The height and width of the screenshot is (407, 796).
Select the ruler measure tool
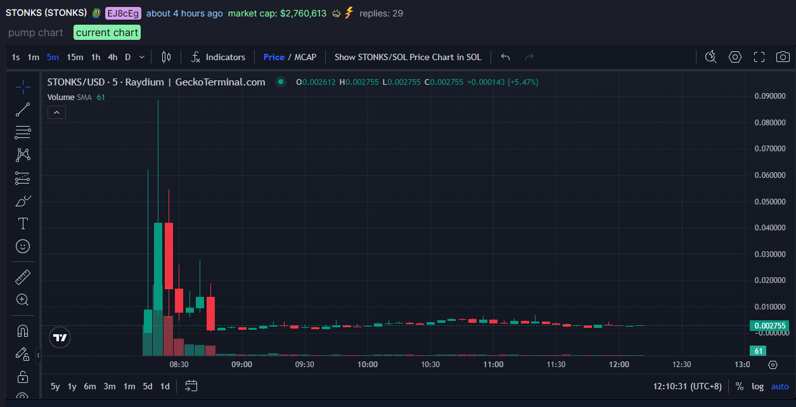pyautogui.click(x=23, y=277)
